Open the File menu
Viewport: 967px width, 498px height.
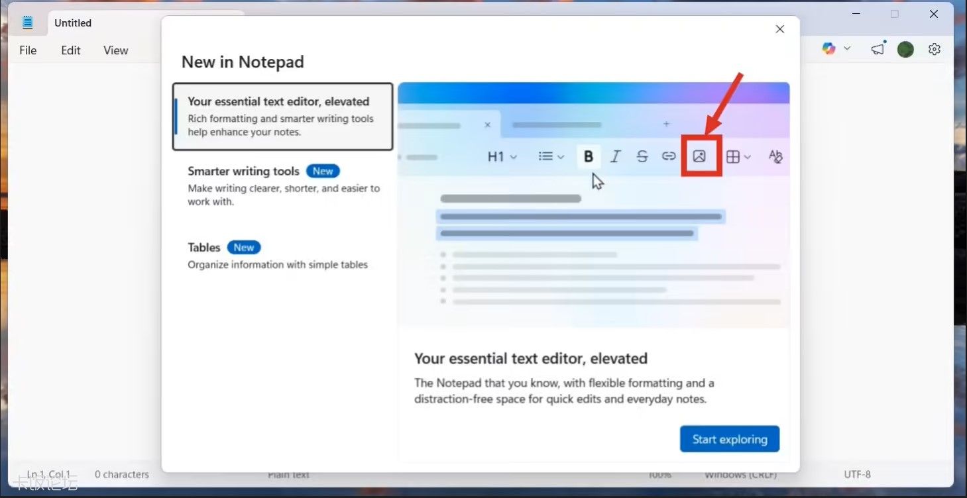[28, 50]
